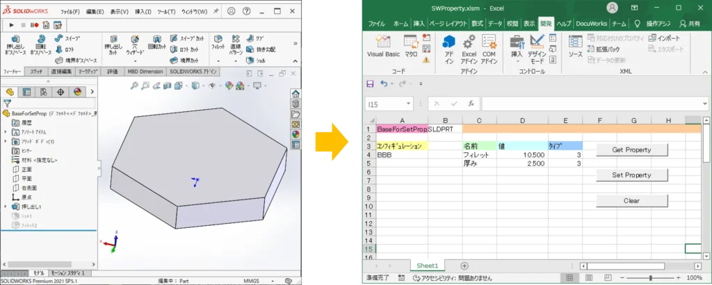Open Linear Pattern dropdown arrow
Image resolution: width=712 pixels, height=285 pixels.
(235, 60)
